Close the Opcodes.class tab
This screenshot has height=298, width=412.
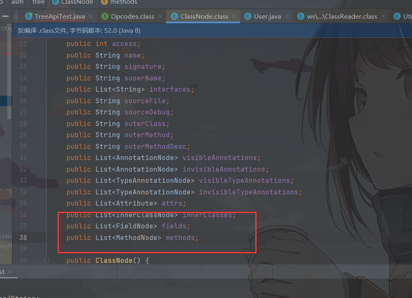(x=160, y=17)
